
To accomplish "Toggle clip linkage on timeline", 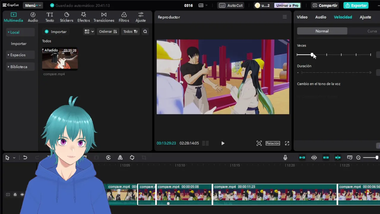I will point(326,158).
